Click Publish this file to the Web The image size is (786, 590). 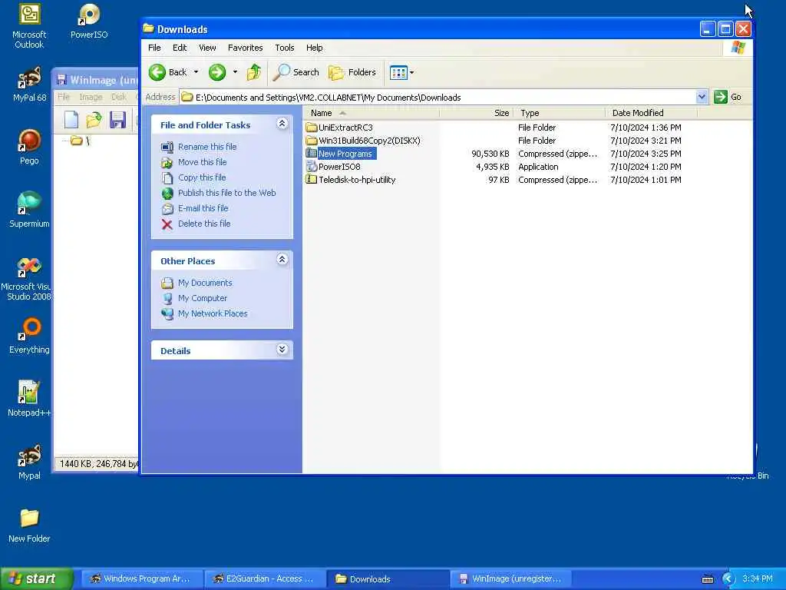click(226, 193)
